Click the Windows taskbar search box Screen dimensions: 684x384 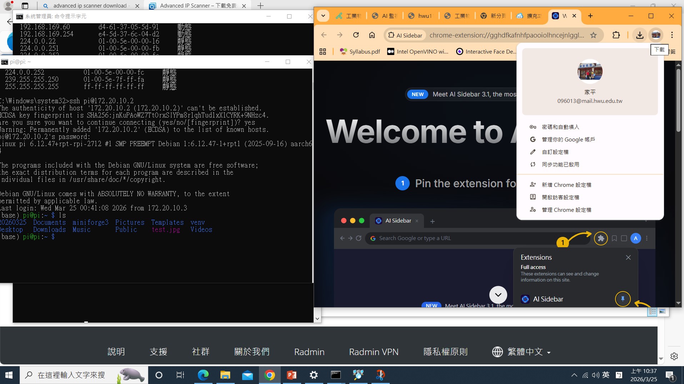coord(71,375)
